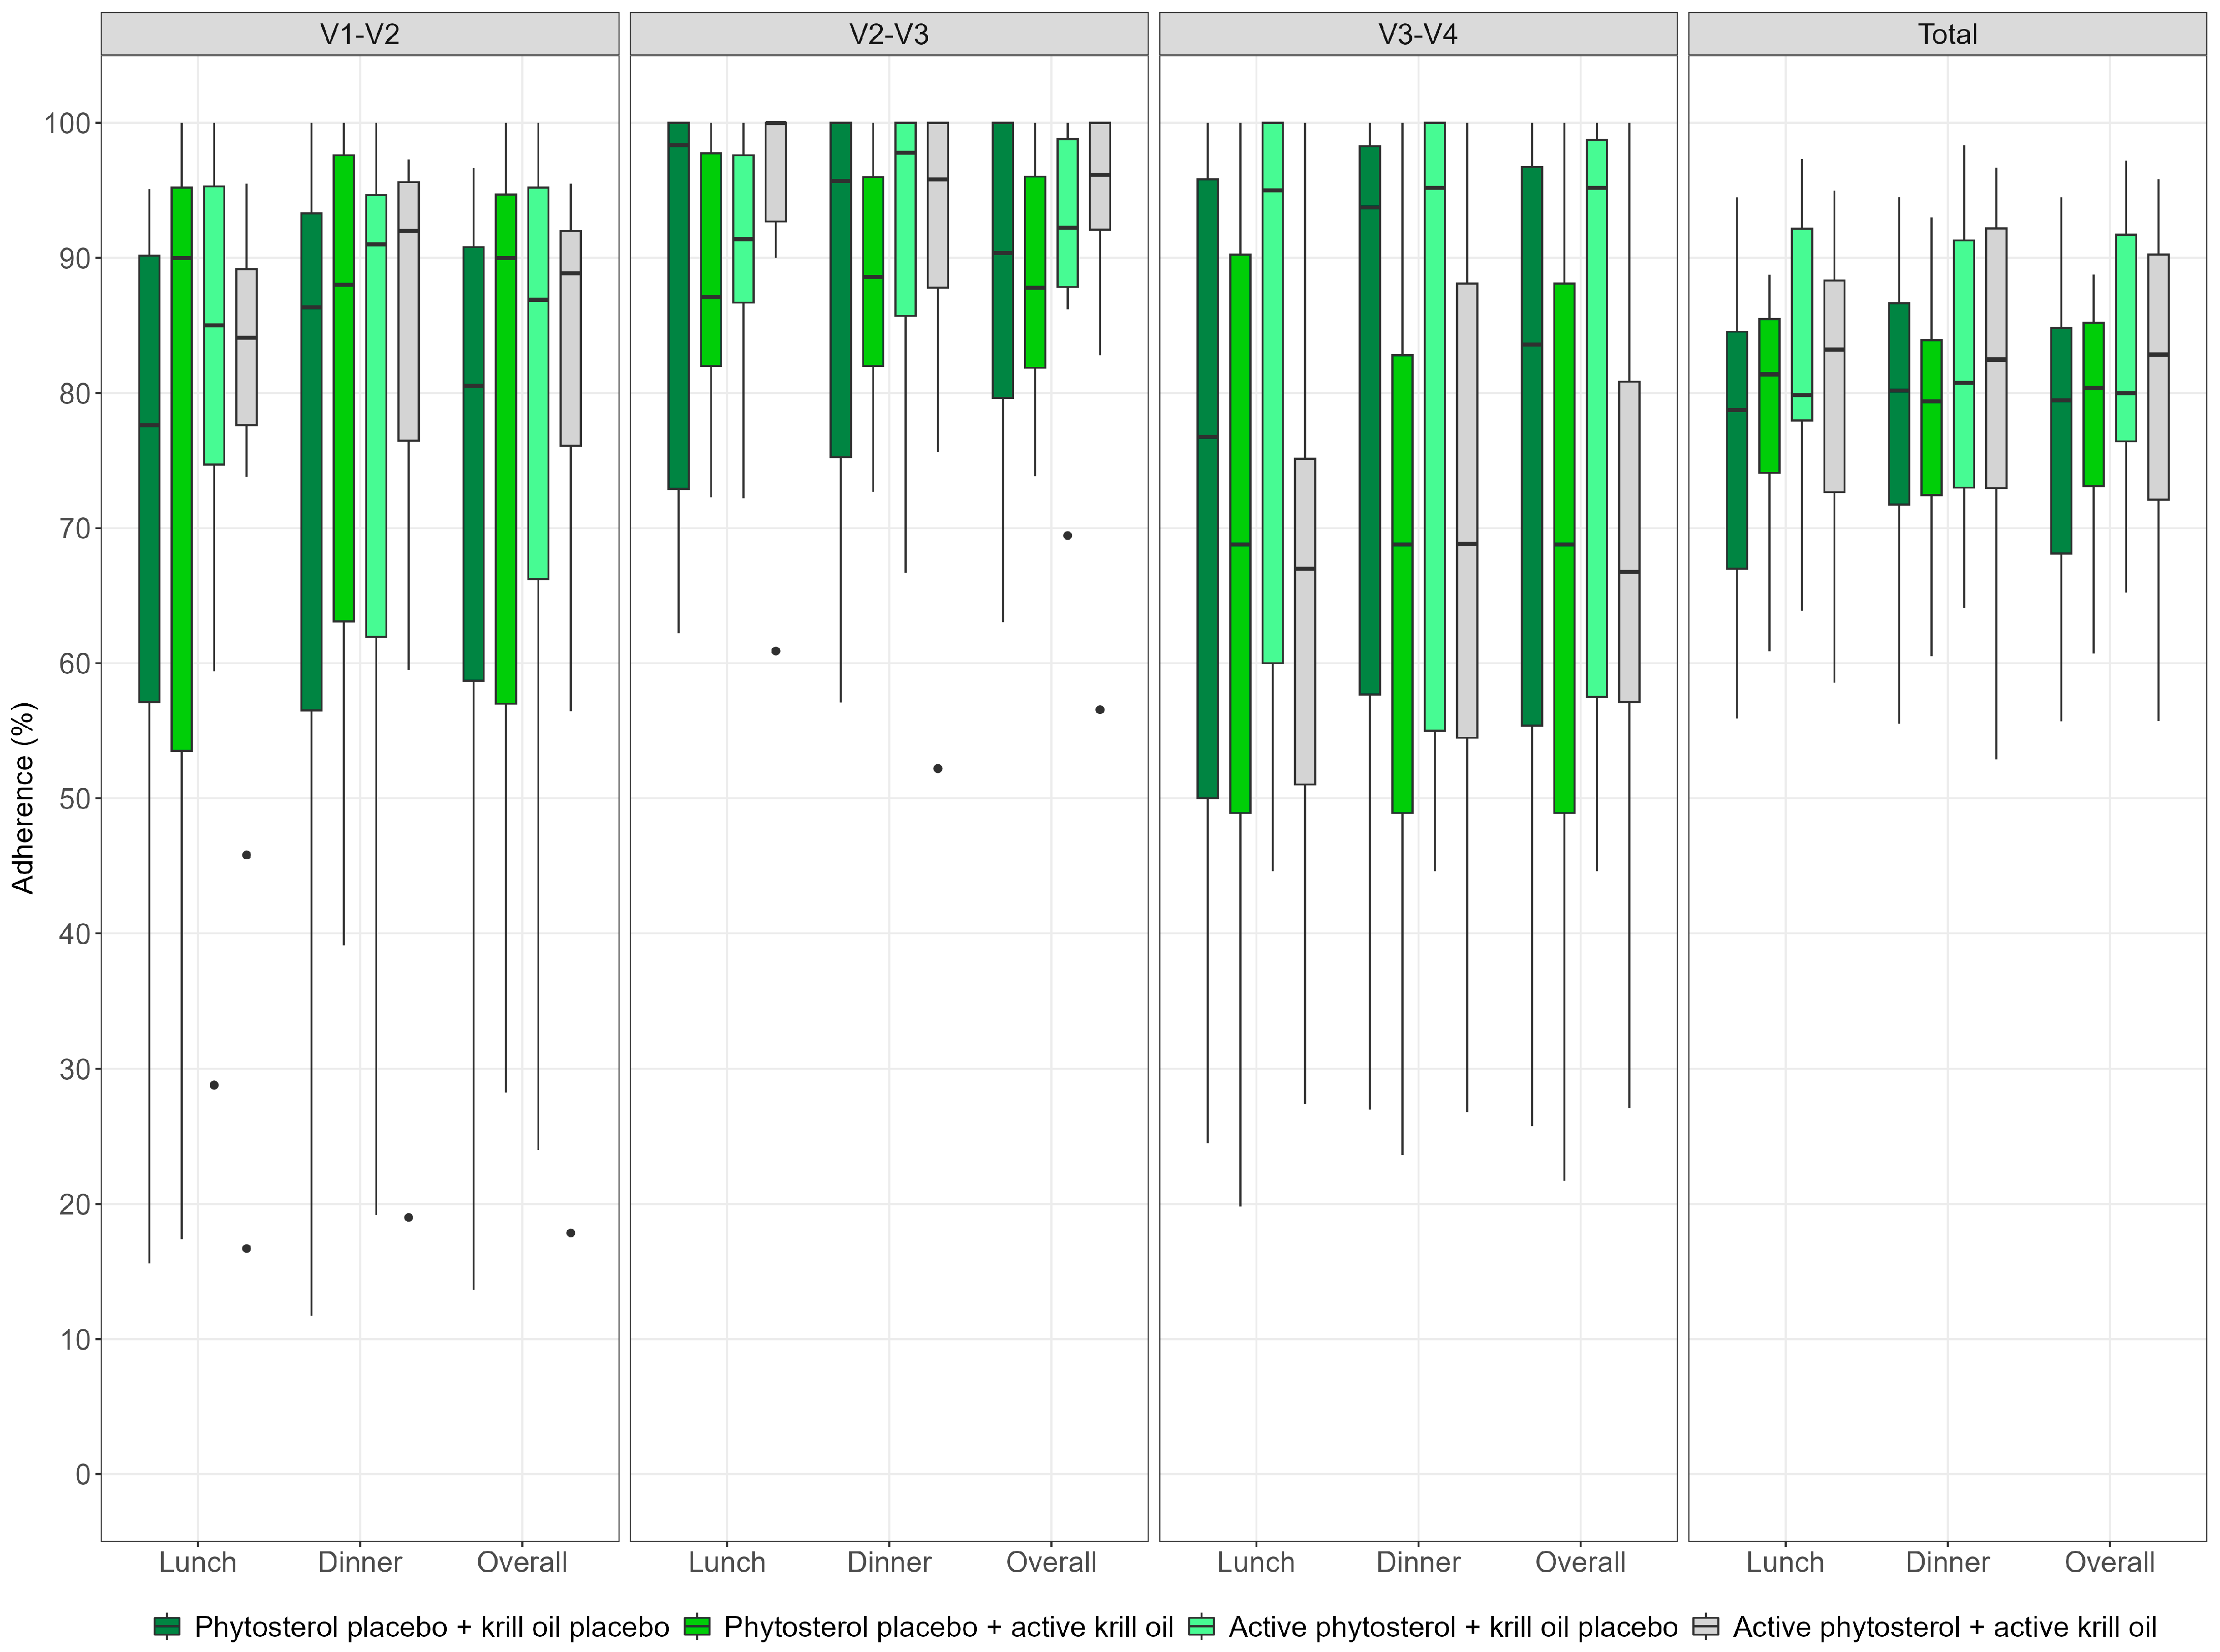Click the grey V3-V4 Lunch box
This screenshot has height=1652, width=2220.
[x=1305, y=640]
